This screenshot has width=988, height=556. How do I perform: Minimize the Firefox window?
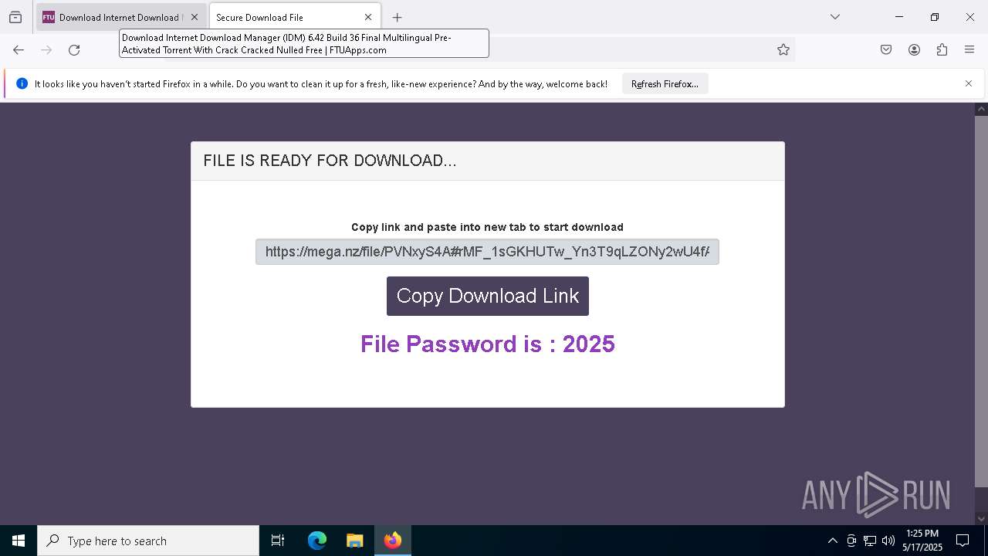pos(899,17)
